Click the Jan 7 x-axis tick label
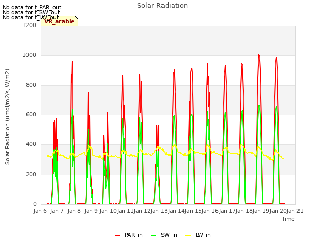 pyautogui.click(x=57, y=211)
